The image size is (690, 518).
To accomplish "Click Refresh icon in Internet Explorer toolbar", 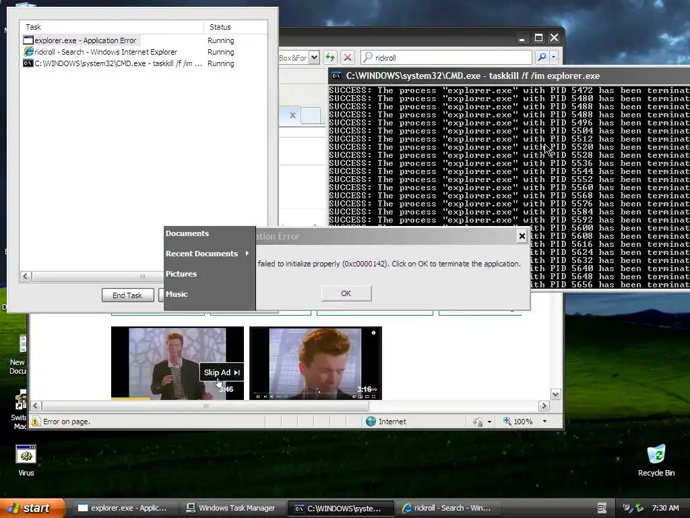I will point(330,57).
